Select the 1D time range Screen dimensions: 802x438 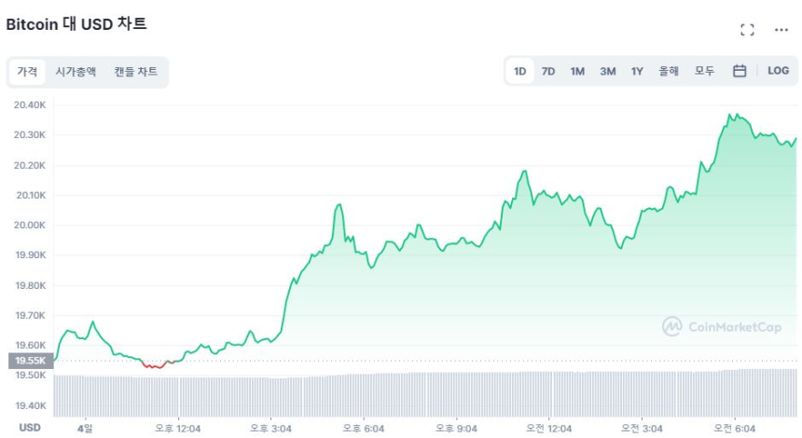coord(520,71)
